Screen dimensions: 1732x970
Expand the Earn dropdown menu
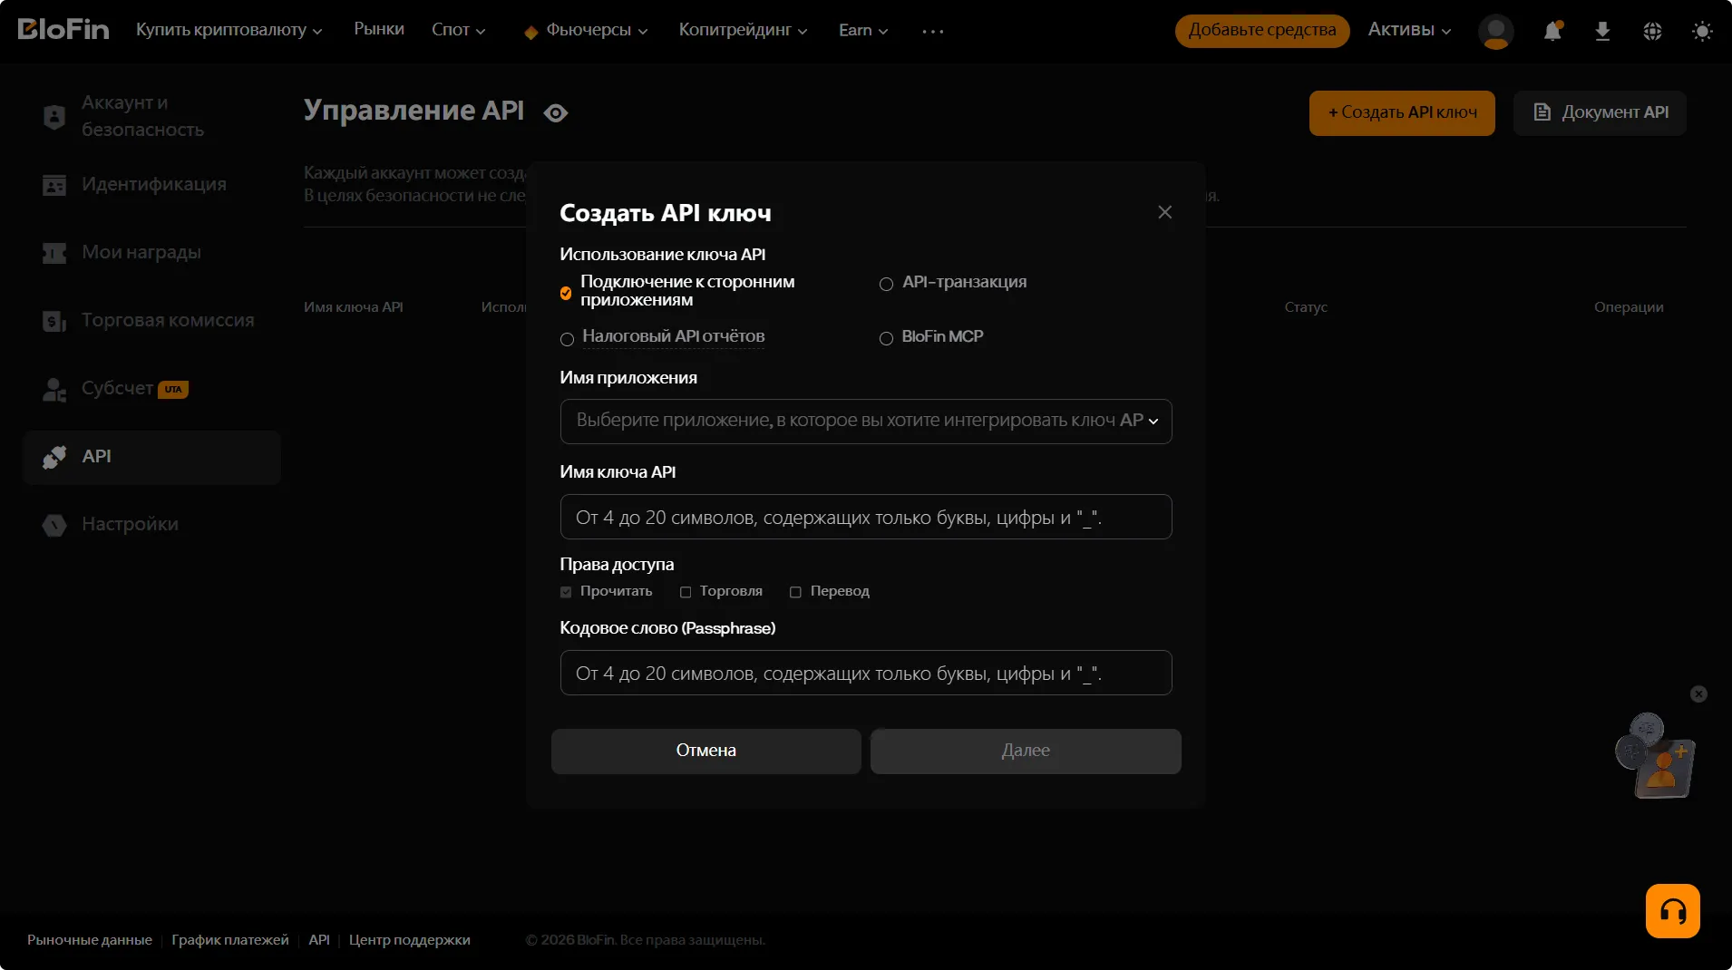862,30
